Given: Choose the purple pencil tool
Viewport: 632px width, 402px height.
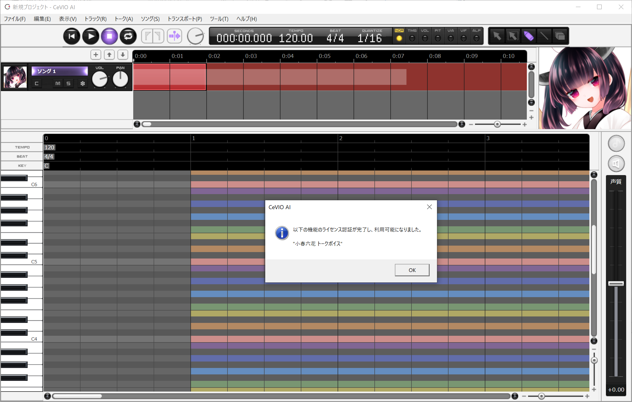Looking at the screenshot, I should pos(528,36).
